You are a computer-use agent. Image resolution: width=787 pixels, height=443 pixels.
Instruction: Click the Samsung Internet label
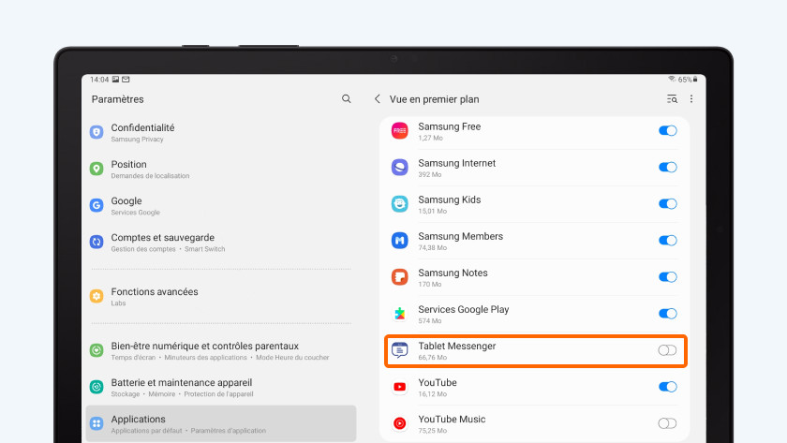coord(457,163)
